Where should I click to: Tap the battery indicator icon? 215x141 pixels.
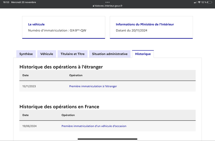(x=210, y=2)
